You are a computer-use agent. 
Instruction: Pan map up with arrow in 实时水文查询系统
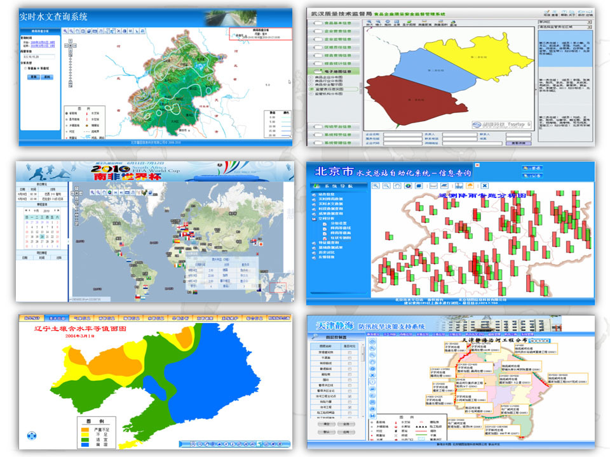click(x=71, y=41)
